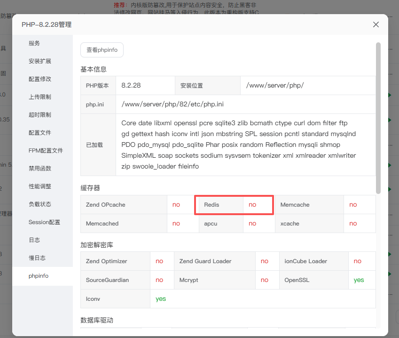View the 配置文件 configuration file
Image resolution: width=399 pixels, height=338 pixels.
[x=39, y=132]
